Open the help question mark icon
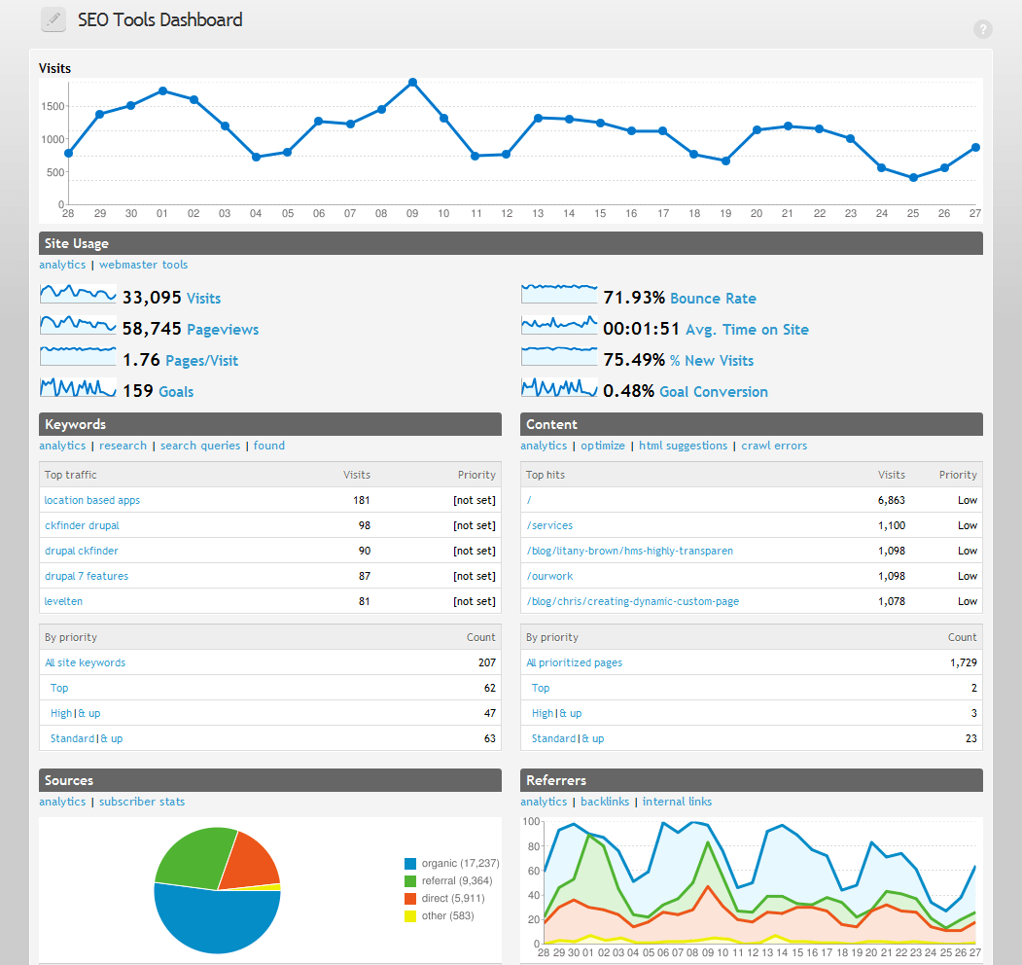 pos(982,29)
